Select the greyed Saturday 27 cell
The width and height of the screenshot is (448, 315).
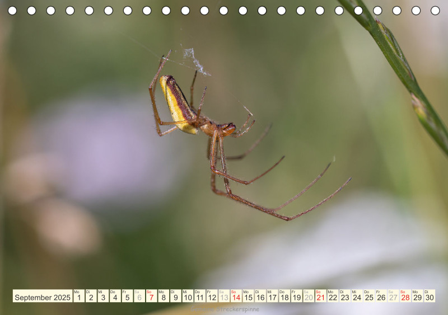pos(394,296)
